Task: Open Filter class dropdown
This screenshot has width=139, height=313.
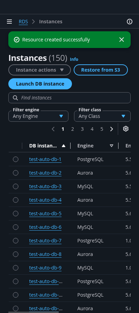Action: click(102, 116)
